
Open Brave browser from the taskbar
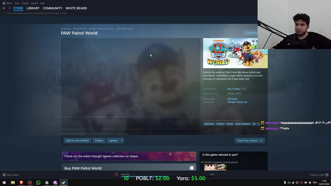click(21, 183)
